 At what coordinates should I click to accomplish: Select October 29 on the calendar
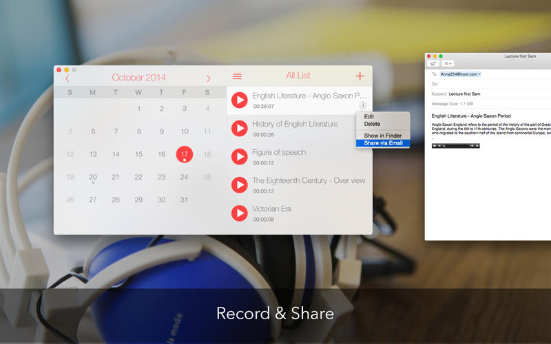tap(138, 200)
